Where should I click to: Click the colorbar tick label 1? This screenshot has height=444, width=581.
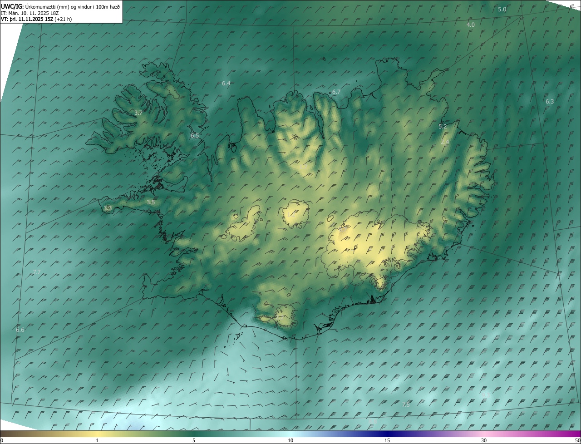tap(97, 440)
